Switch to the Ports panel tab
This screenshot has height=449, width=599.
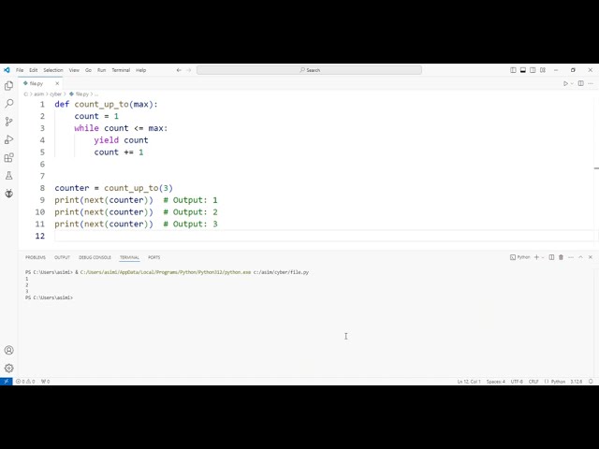(153, 257)
